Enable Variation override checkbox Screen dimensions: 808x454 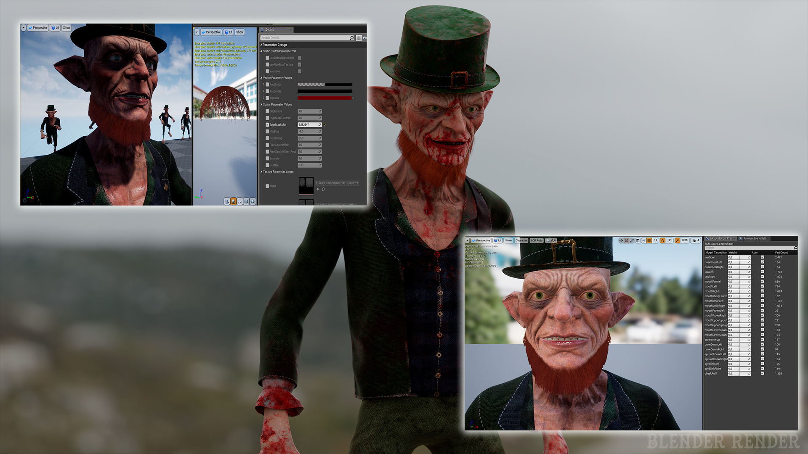tap(267, 71)
